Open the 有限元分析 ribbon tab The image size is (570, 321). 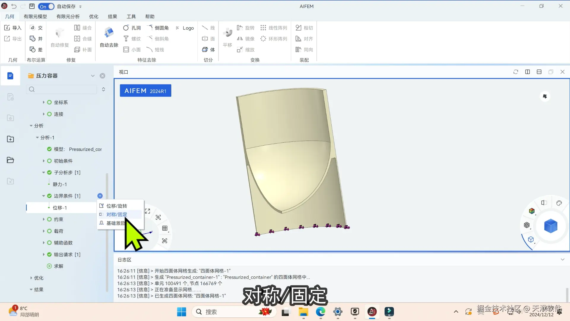[x=68, y=16]
